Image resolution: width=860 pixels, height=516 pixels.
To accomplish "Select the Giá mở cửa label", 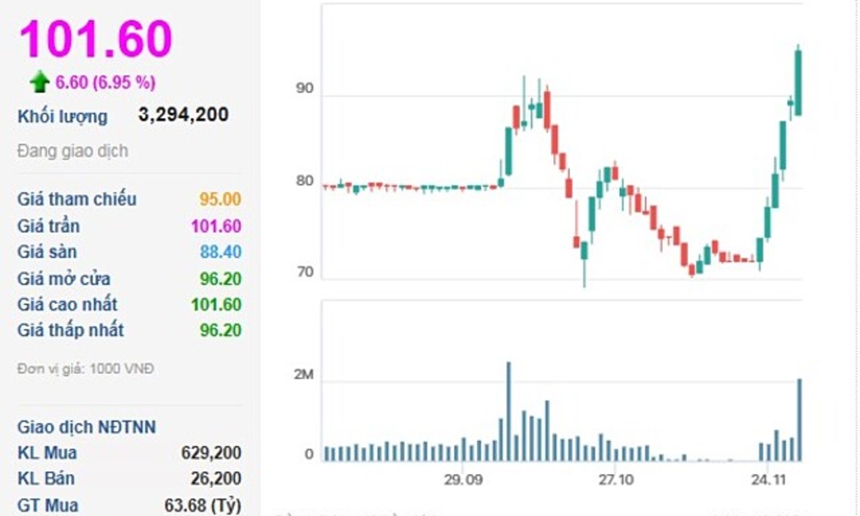I will [64, 278].
